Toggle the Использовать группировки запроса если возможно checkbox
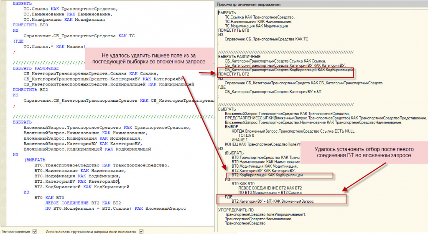The width and height of the screenshot is (428, 234). (141, 231)
